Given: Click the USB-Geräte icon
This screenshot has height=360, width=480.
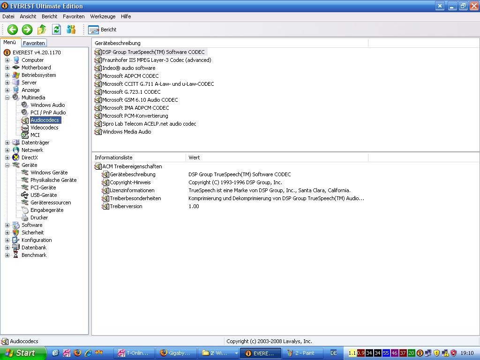Looking at the screenshot, I should click(25, 195).
